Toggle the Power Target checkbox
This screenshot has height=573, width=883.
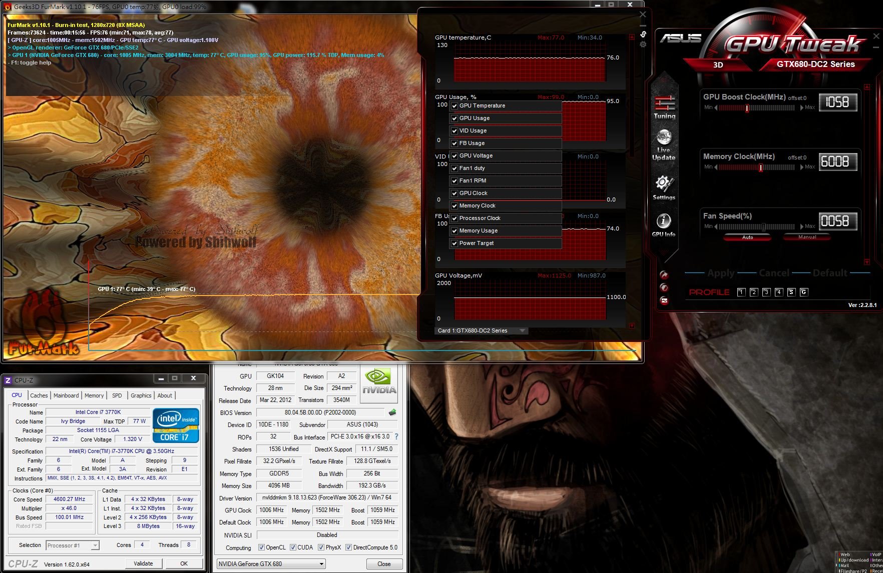pyautogui.click(x=455, y=243)
